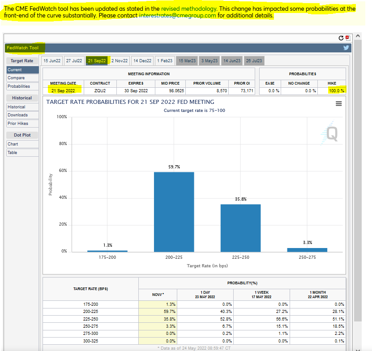
Task: Choose the 14 Jun23 tab
Action: (232, 61)
